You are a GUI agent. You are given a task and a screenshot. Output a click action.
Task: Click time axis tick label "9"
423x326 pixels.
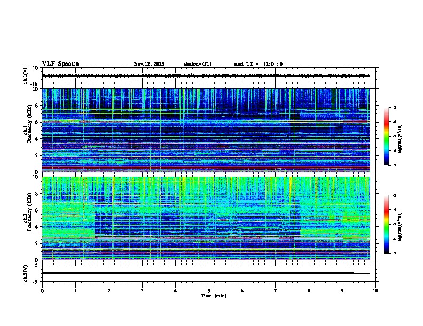[342, 291]
